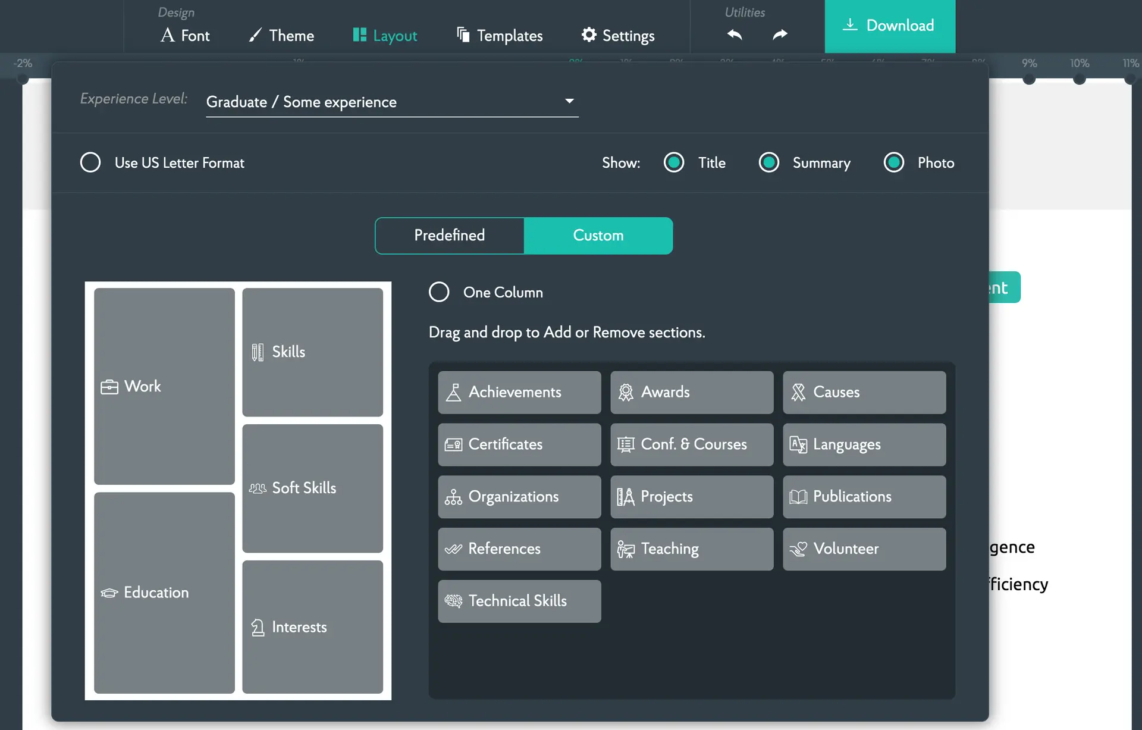Click the Work briefcase icon
The image size is (1142, 730).
pyautogui.click(x=109, y=387)
